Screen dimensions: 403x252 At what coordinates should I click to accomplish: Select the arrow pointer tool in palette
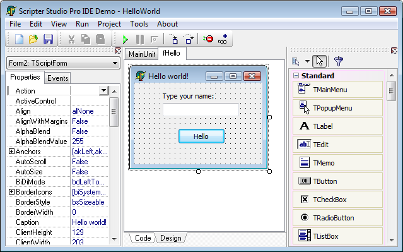(x=320, y=61)
